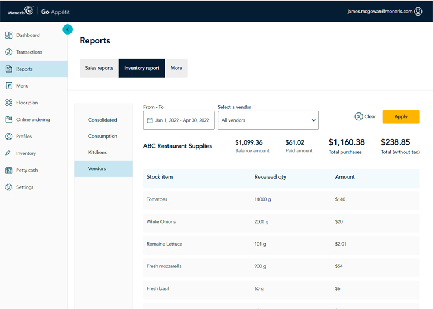This screenshot has height=309, width=433.
Task: Click the $2.01 amount cell
Action: (341, 244)
